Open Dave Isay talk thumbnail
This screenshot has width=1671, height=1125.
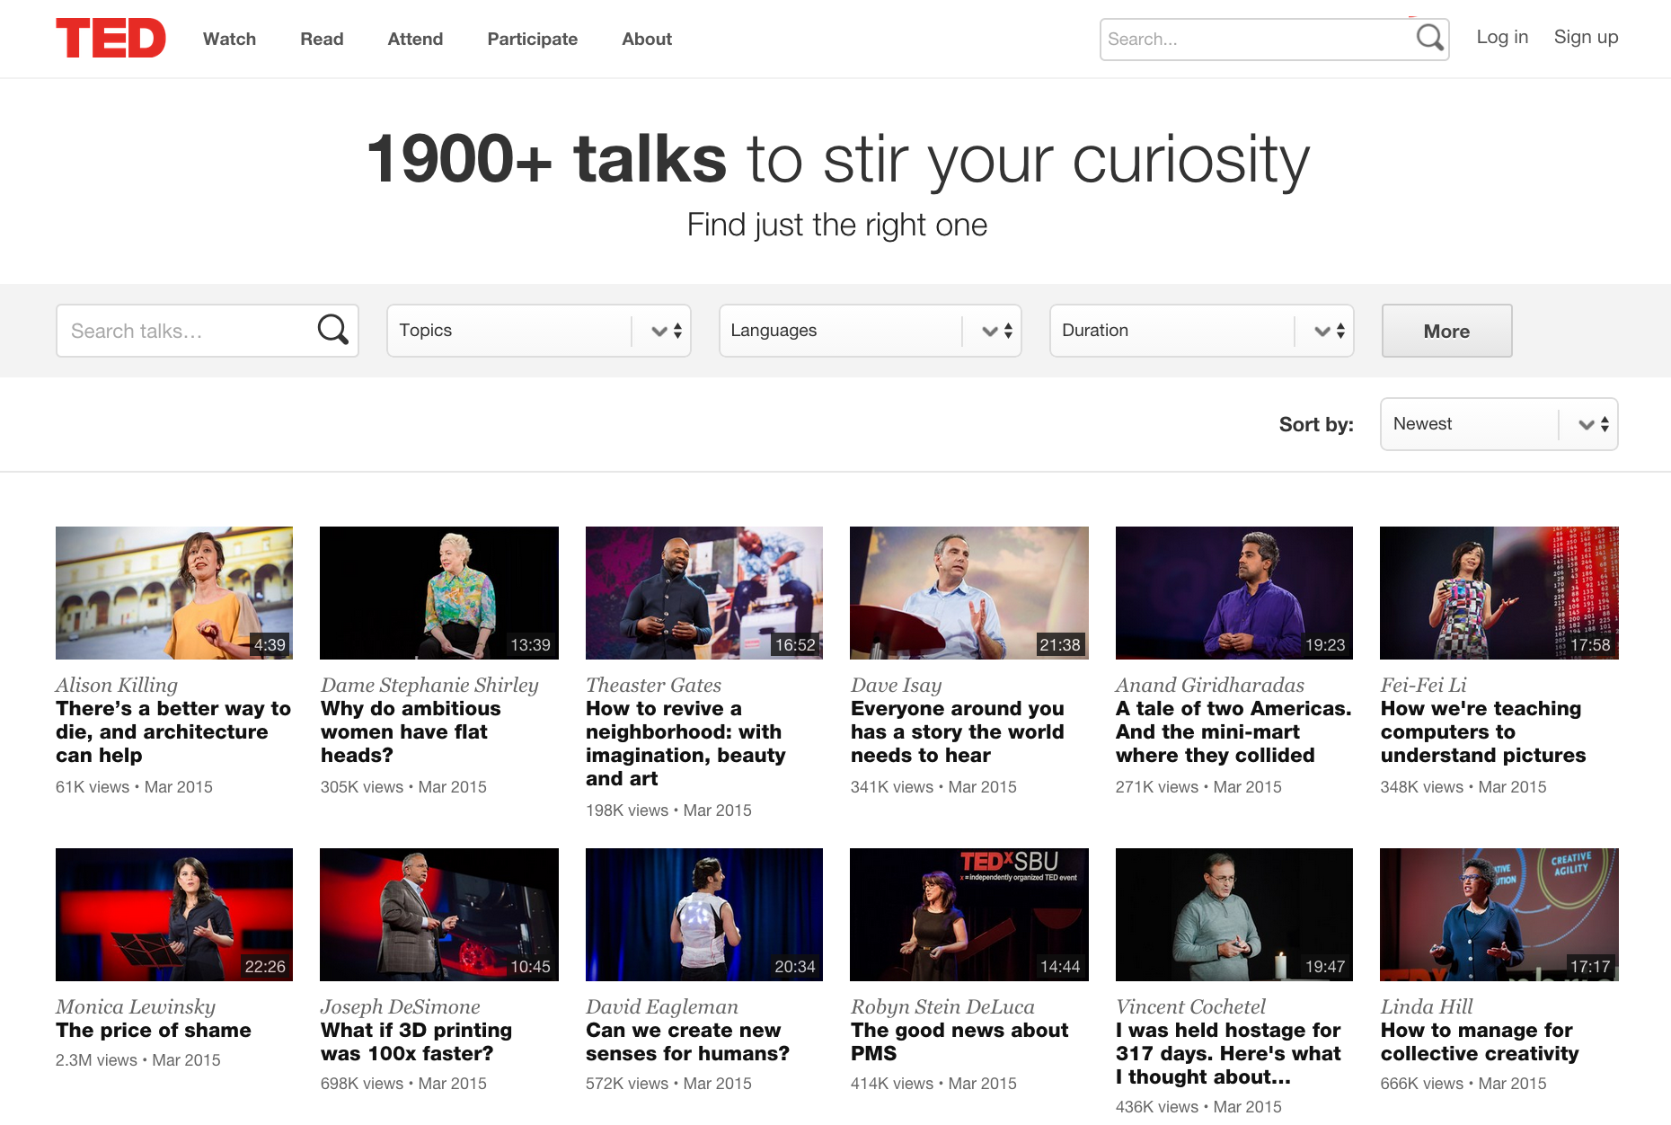click(969, 593)
